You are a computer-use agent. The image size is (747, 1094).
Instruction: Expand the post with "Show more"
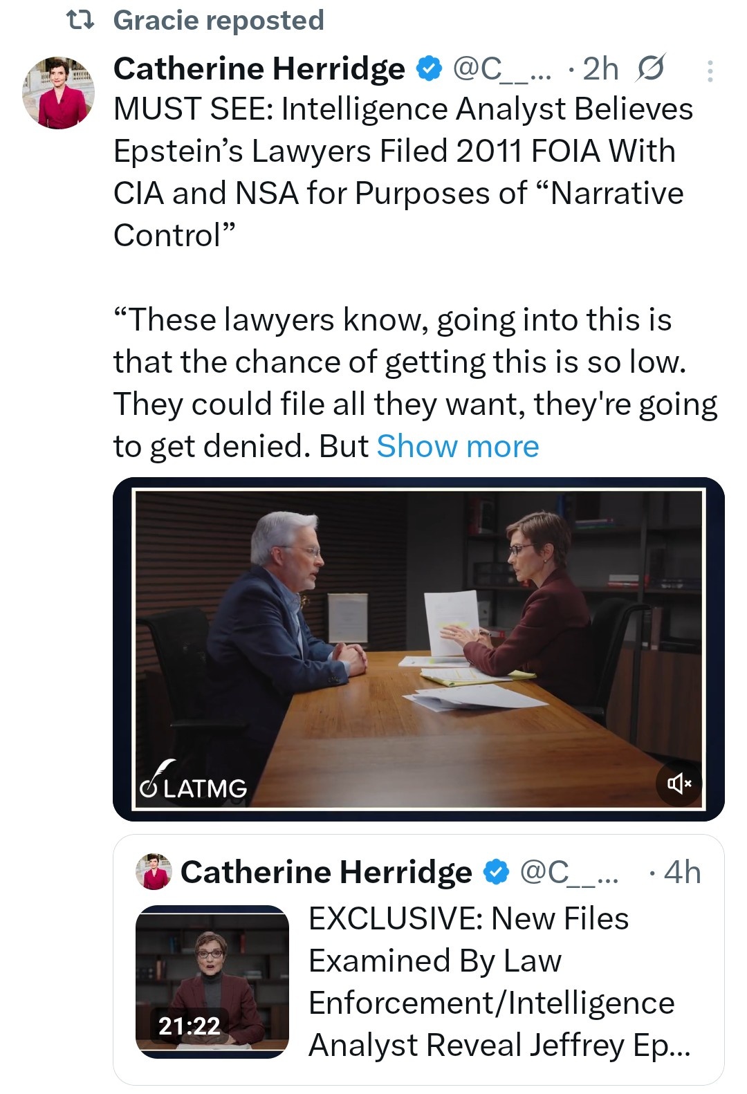coord(457,447)
